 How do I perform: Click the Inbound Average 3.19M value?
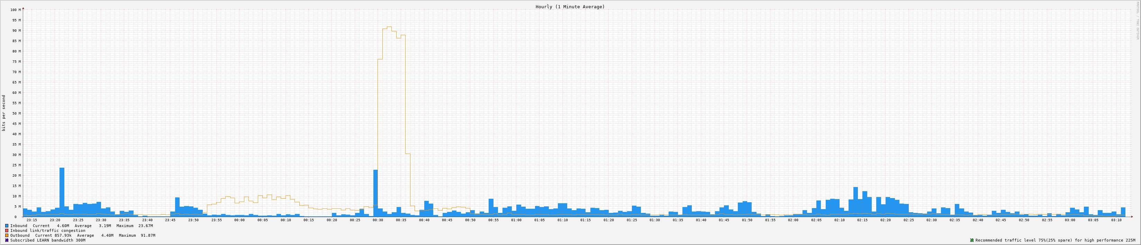coord(105,226)
